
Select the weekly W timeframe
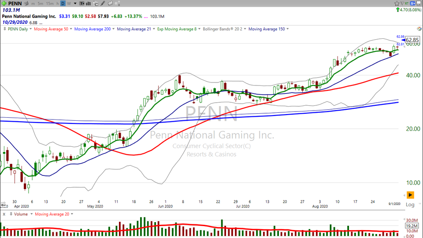[69, 4]
